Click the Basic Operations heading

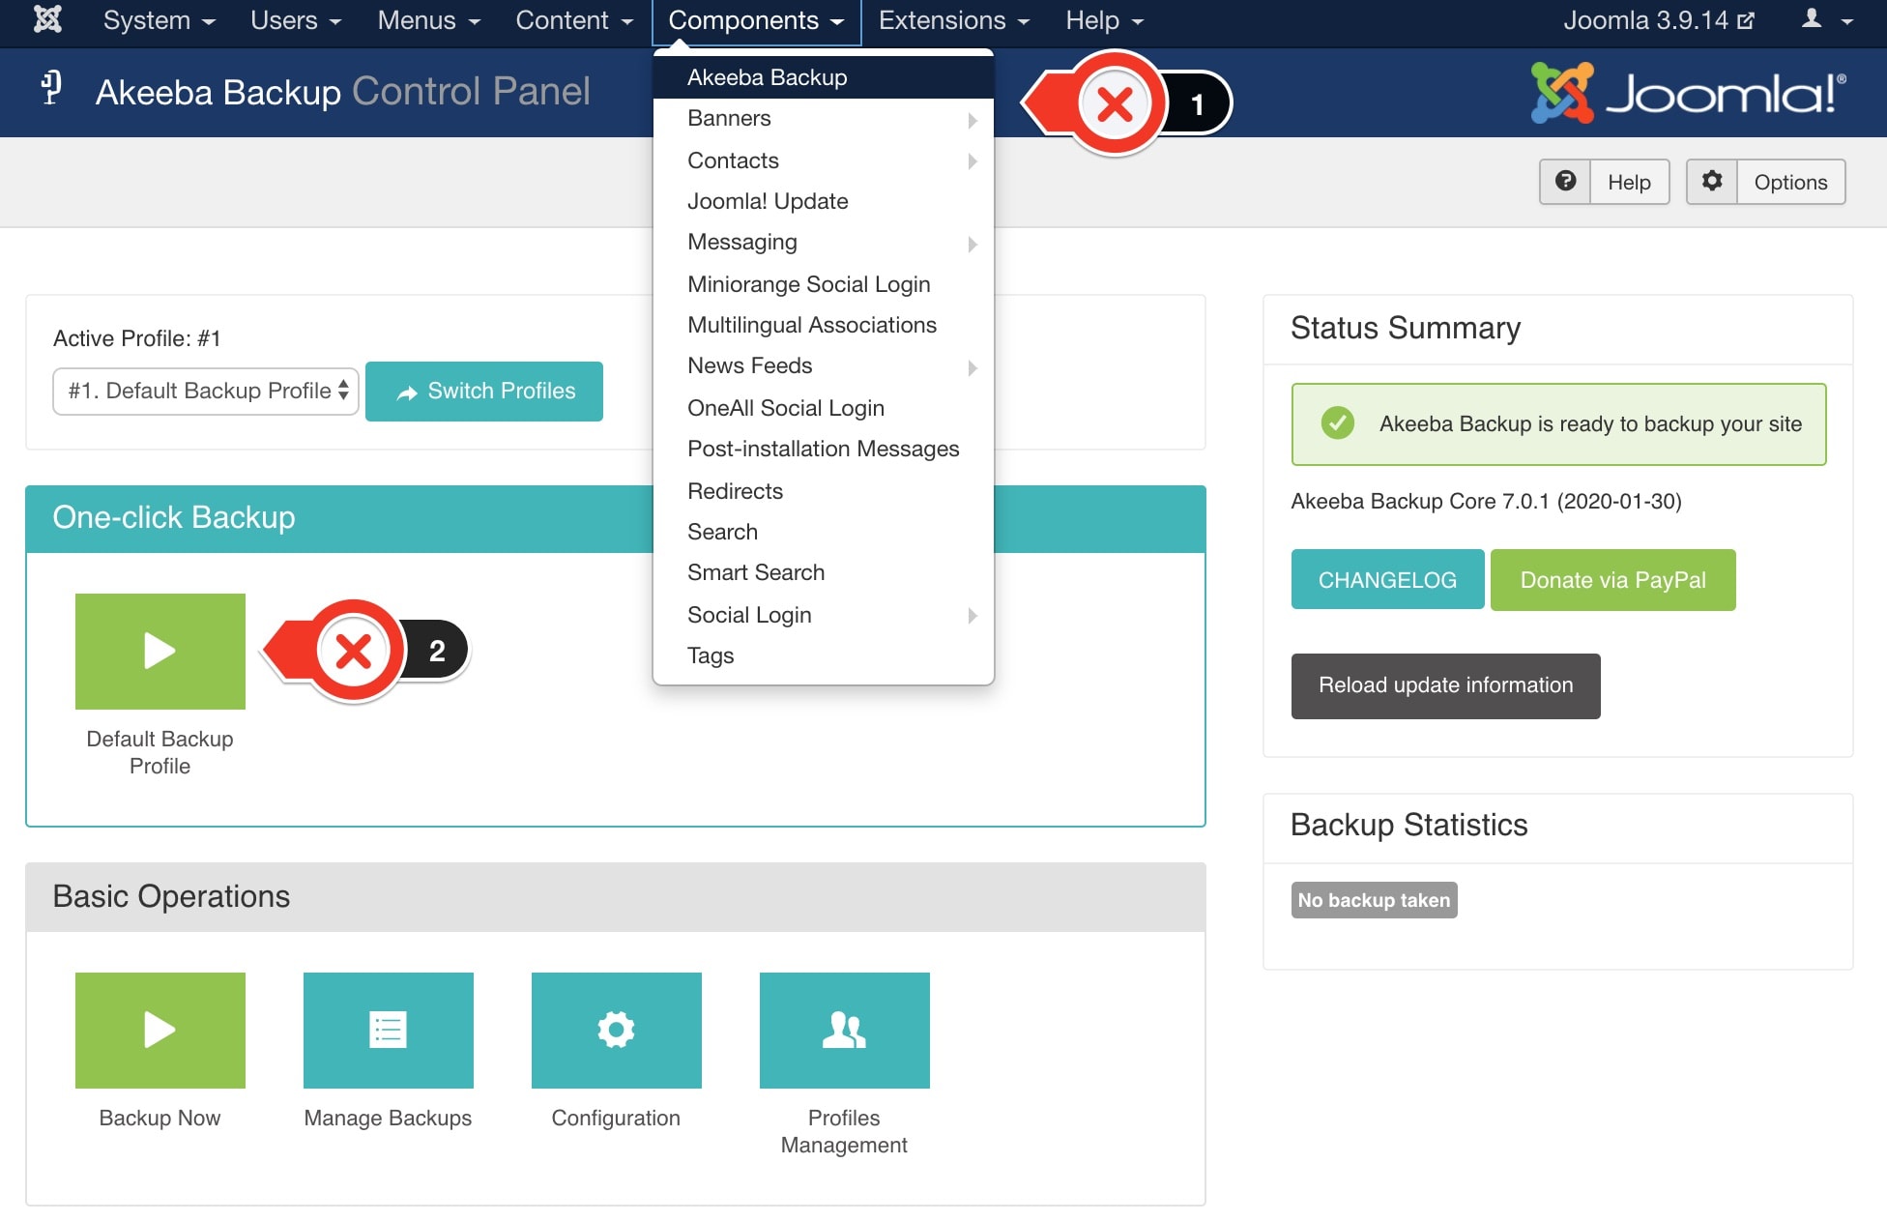[171, 896]
